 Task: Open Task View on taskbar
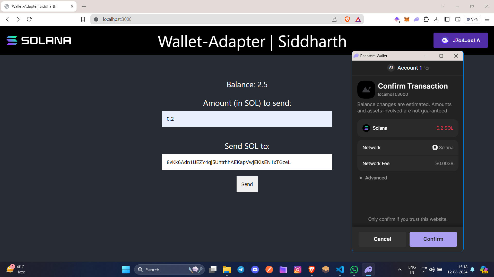(213, 270)
